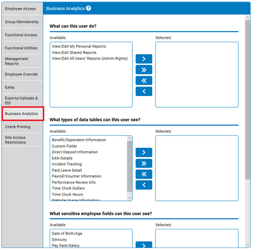Add all data tables to Selected list
253x250 pixels.
144,163
